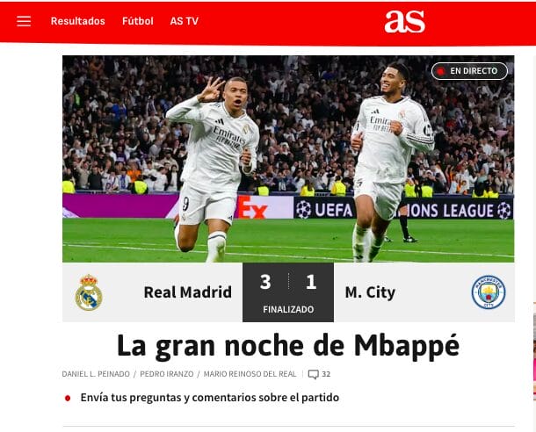The height and width of the screenshot is (432, 536).
Task: Click the red live dot in EN DIRECTO badge
Action: pyautogui.click(x=440, y=71)
